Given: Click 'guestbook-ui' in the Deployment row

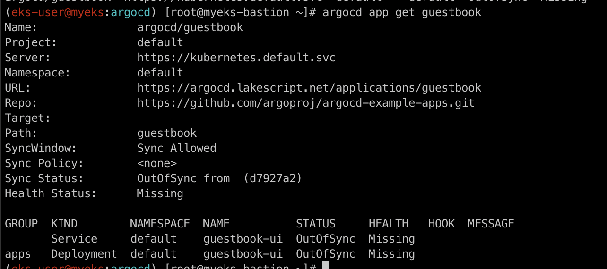Looking at the screenshot, I should point(243,254).
